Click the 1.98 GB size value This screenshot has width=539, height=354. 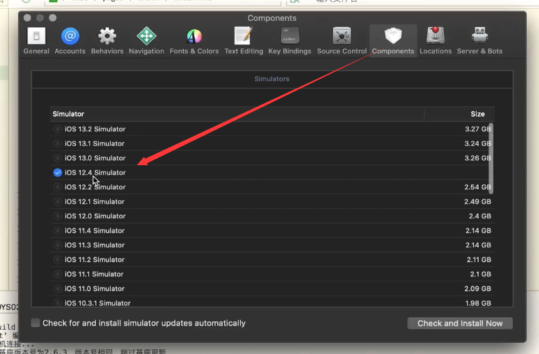(x=478, y=303)
